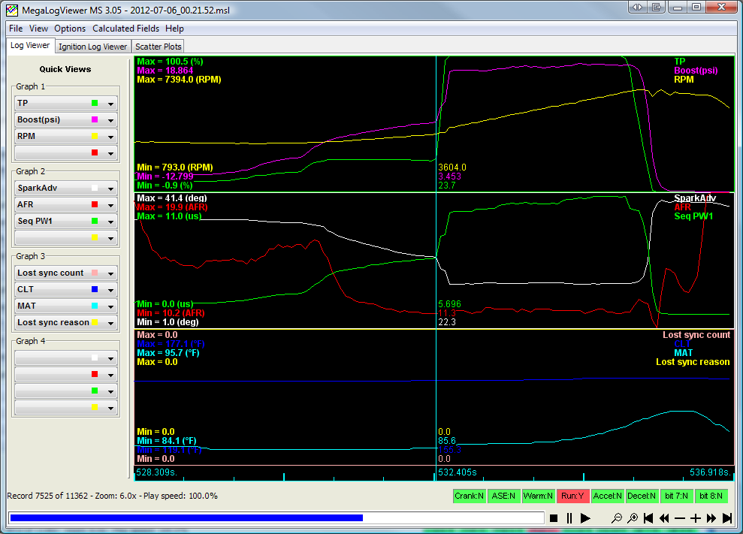Open the MAT field dropdown in Graph 3
This screenshot has width=743, height=534.
point(111,306)
